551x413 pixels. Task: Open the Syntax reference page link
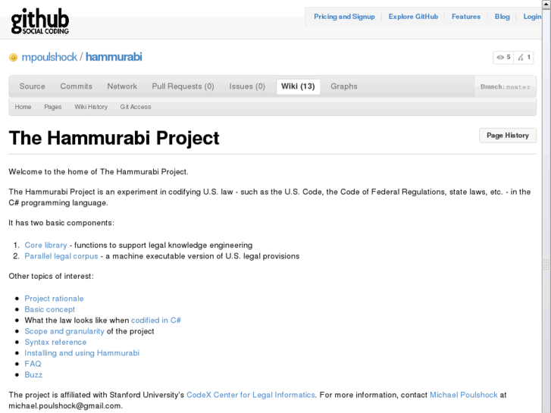(x=55, y=342)
